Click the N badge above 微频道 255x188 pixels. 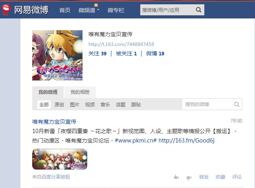pos(96,5)
